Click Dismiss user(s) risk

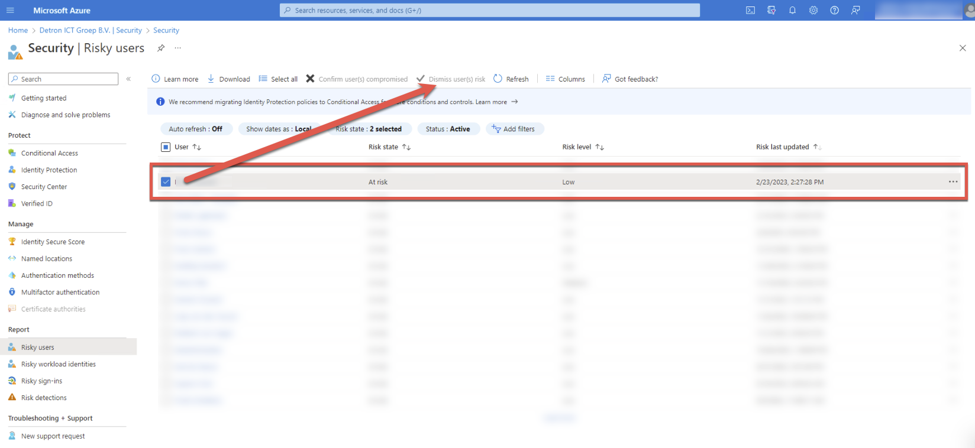coord(451,79)
